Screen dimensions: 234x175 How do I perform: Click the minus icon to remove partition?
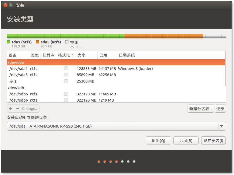[x=17, y=109]
